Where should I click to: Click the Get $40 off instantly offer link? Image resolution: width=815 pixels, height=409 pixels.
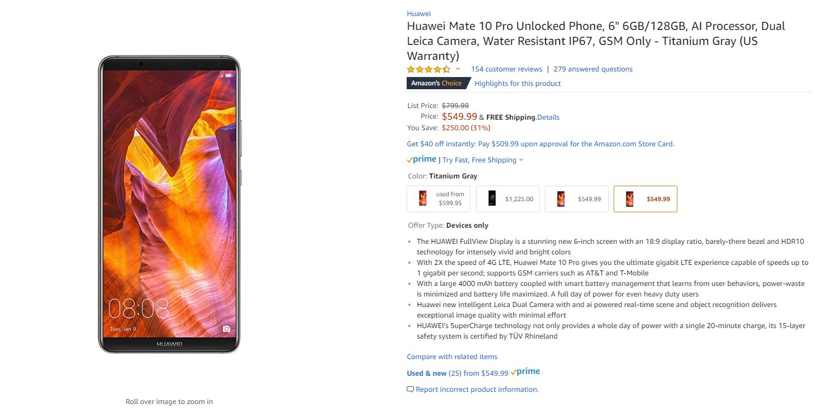(x=540, y=144)
